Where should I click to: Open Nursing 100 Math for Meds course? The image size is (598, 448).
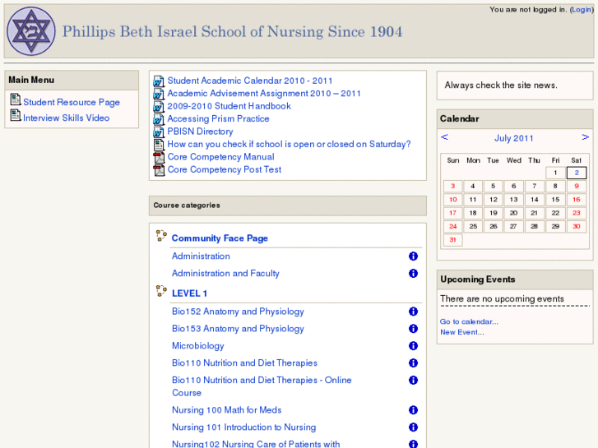(226, 410)
